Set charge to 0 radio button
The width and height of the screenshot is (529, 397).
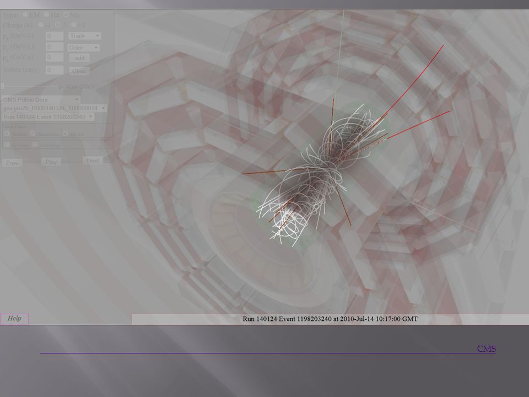(x=58, y=24)
